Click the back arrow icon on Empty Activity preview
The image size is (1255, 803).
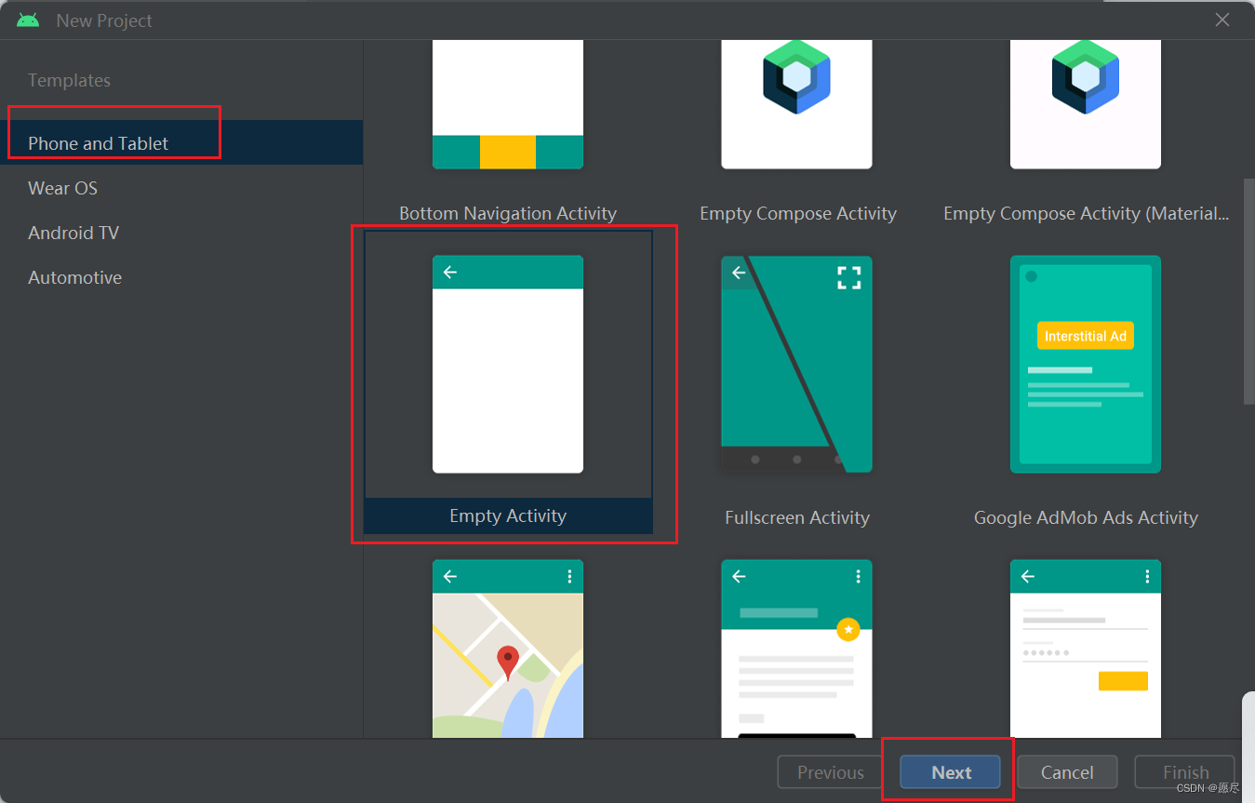(x=449, y=272)
